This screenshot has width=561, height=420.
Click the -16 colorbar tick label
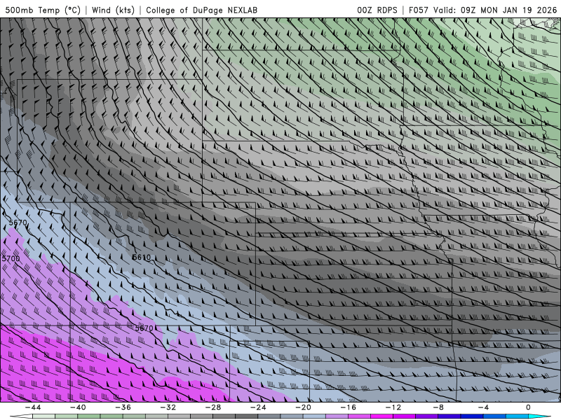click(348, 407)
